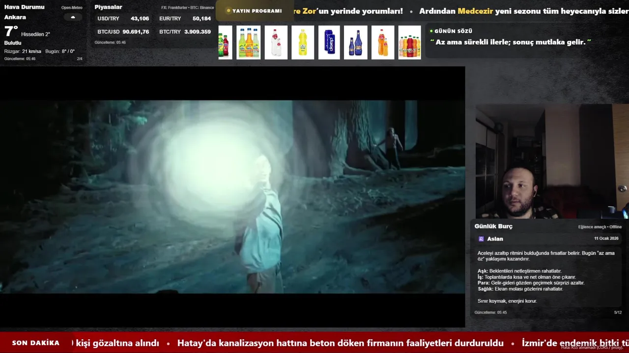The image size is (629, 353).
Task: Click the Günün Sözü quote text
Action: click(511, 42)
